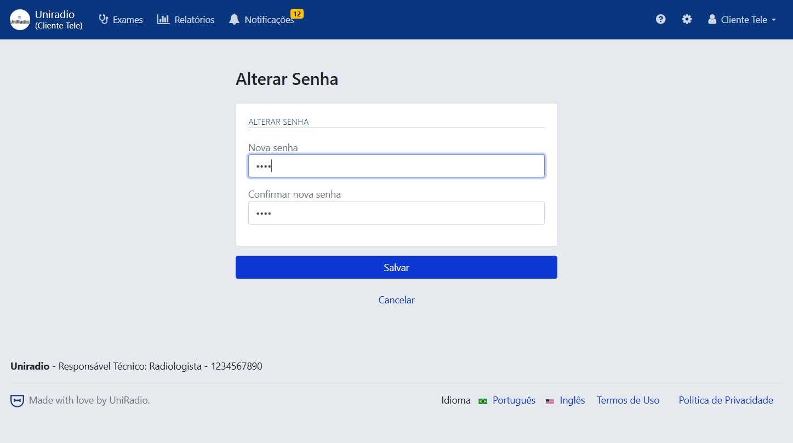The width and height of the screenshot is (793, 443).
Task: Open the Termos de Uso page
Action: [628, 400]
